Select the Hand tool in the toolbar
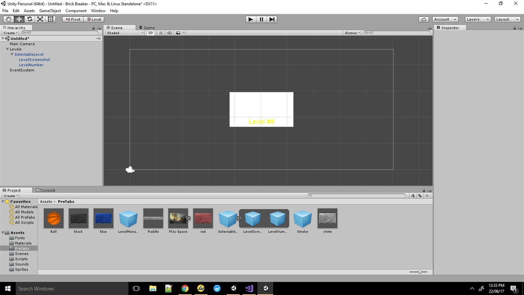Viewport: 524px width, 295px height. 8,19
